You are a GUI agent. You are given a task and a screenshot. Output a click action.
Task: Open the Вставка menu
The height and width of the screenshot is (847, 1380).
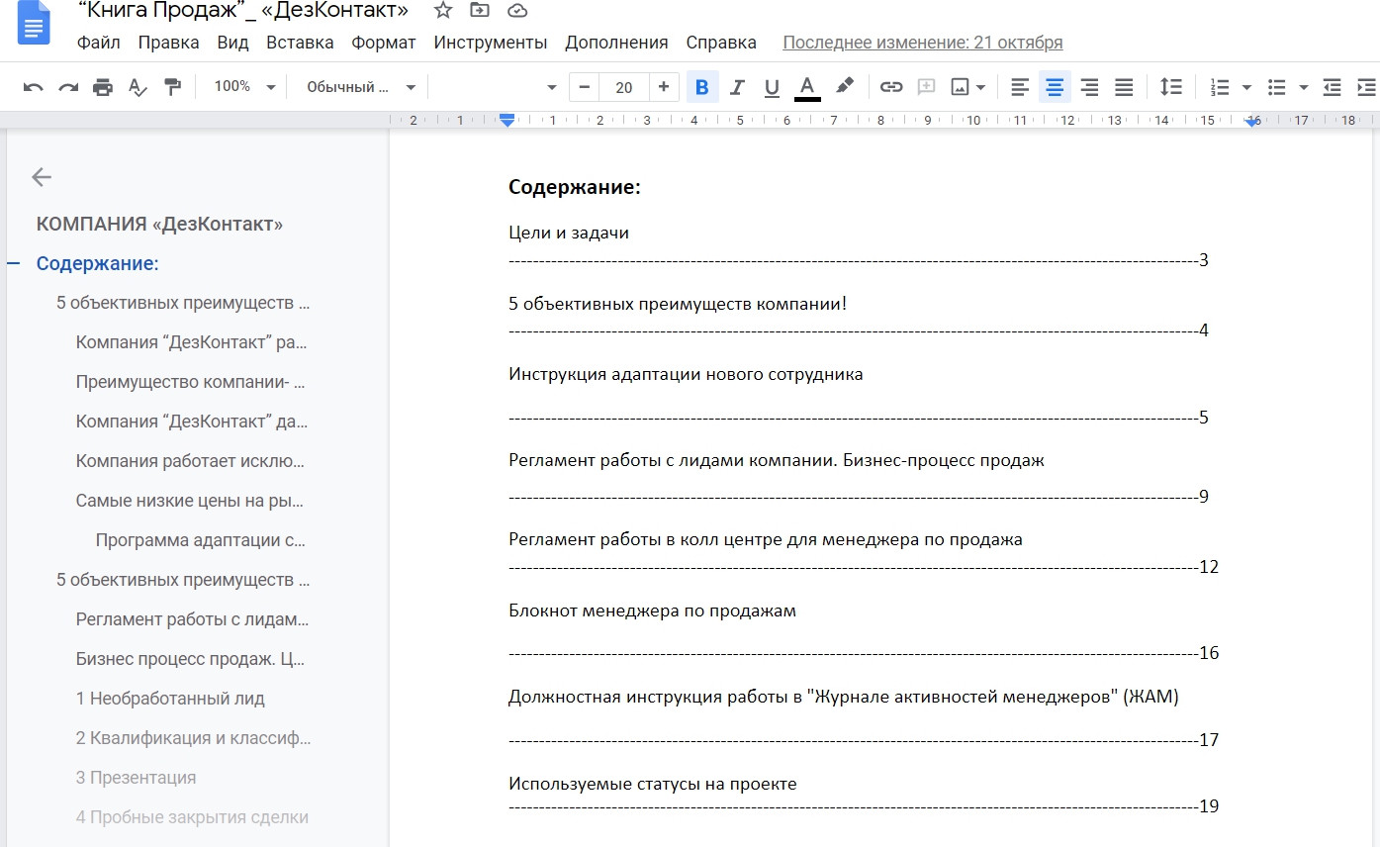click(x=300, y=43)
